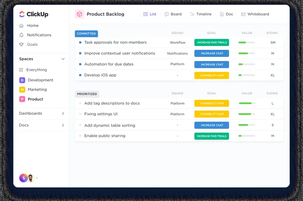Toggle status square for Develop iOS app

pyautogui.click(x=80, y=75)
